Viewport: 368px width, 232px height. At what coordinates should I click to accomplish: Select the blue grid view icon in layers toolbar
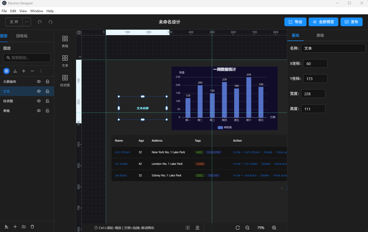coord(6,71)
